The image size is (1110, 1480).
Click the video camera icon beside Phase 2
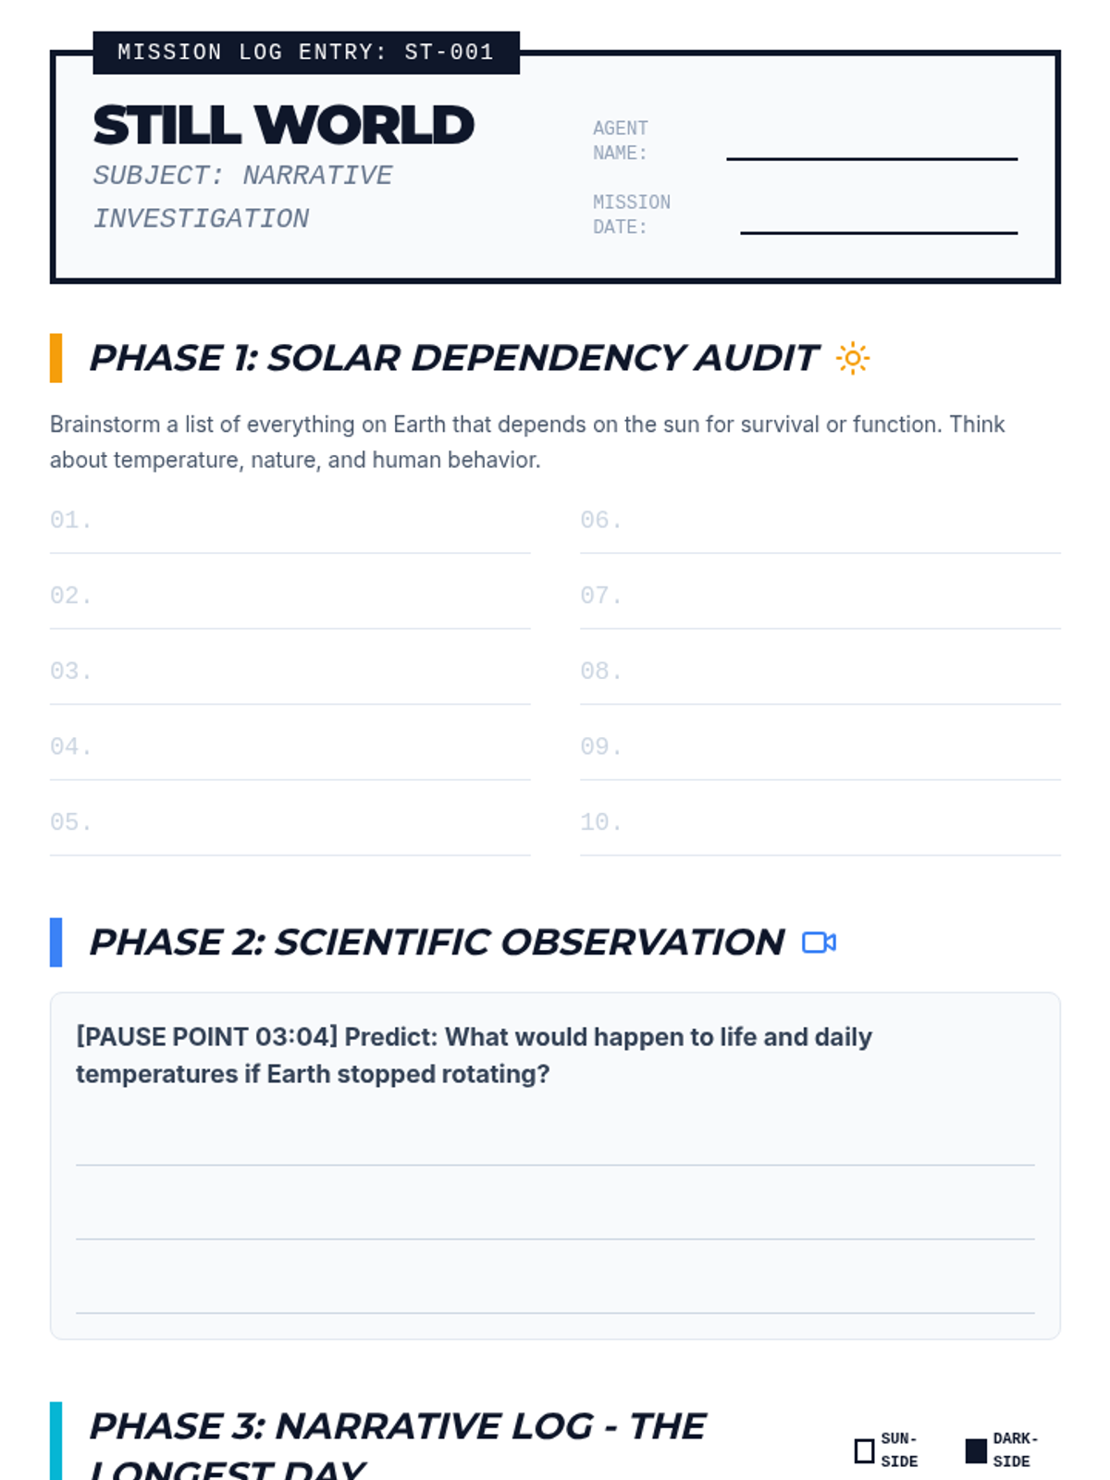(819, 943)
